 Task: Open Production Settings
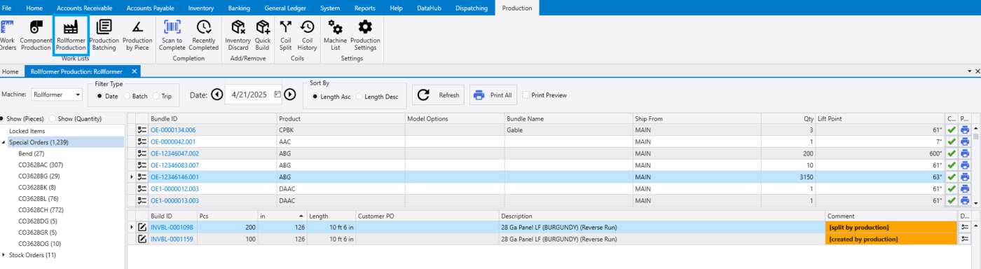pyautogui.click(x=365, y=34)
